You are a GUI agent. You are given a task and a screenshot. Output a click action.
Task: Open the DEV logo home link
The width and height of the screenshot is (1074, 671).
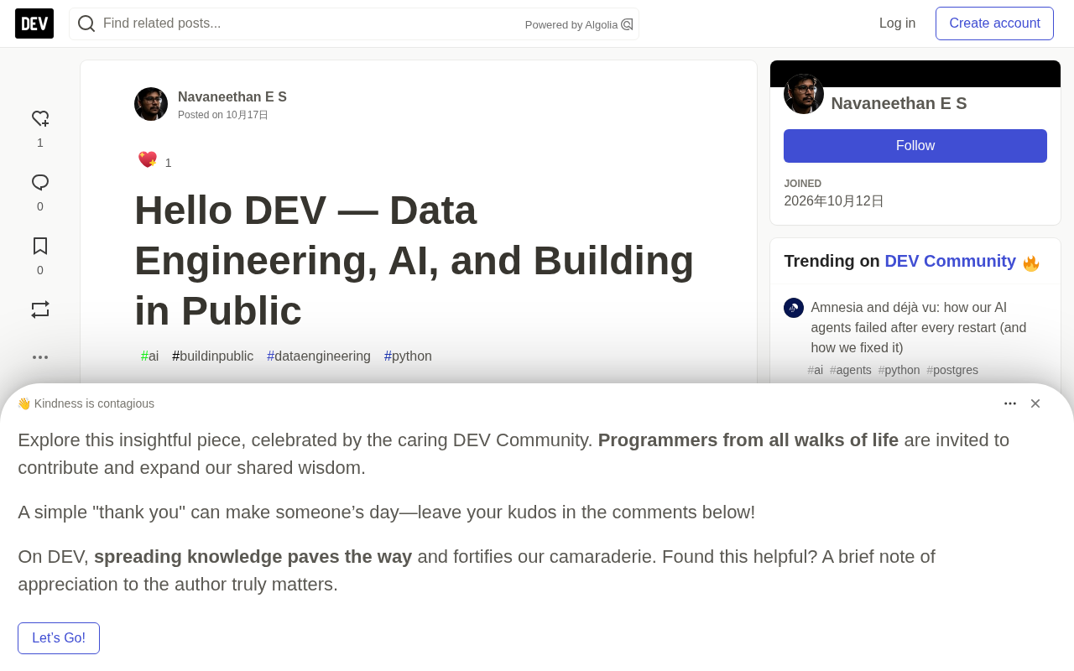click(x=34, y=23)
